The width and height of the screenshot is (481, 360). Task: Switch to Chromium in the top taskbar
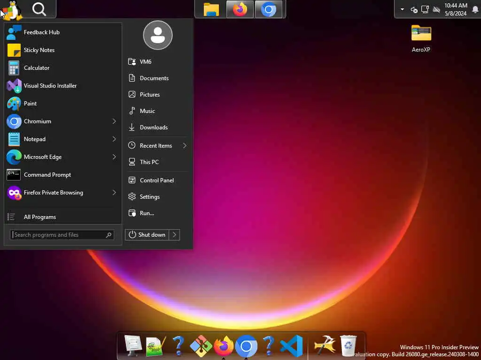[268, 9]
